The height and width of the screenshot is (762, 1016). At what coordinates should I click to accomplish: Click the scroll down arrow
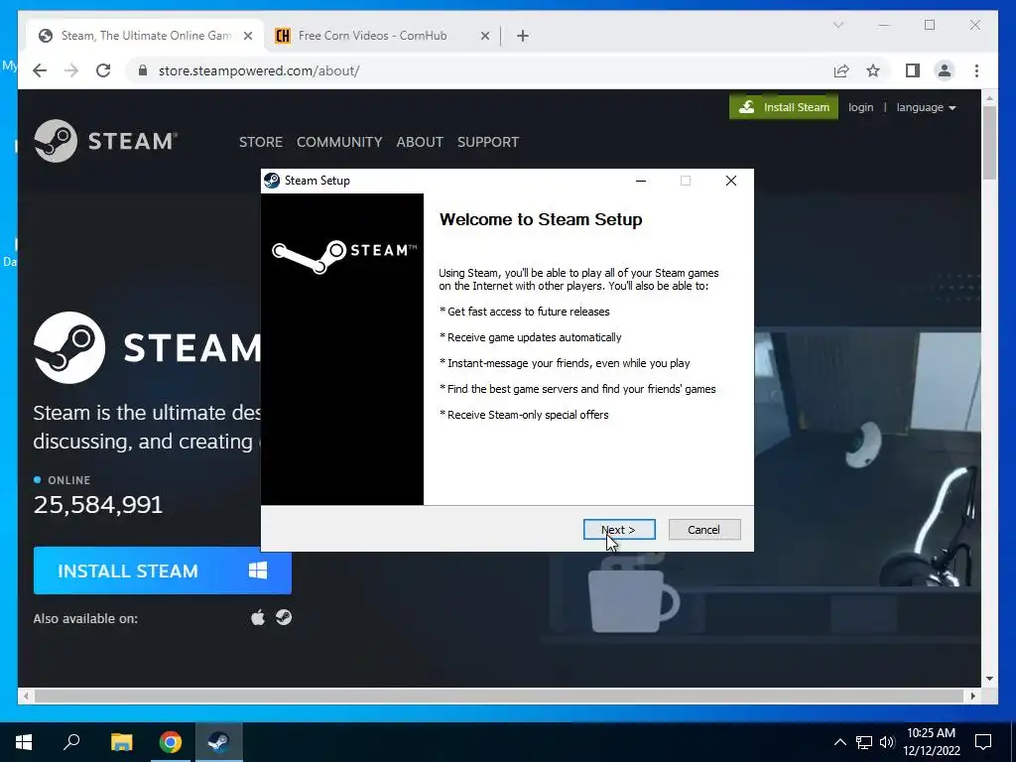pos(989,679)
